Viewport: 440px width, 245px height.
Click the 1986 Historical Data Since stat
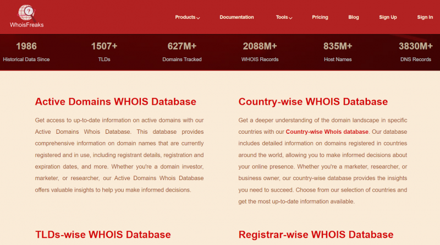pos(26,52)
